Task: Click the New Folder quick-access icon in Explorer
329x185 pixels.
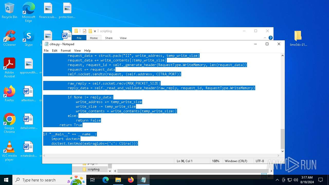Action: pyautogui.click(x=90, y=31)
